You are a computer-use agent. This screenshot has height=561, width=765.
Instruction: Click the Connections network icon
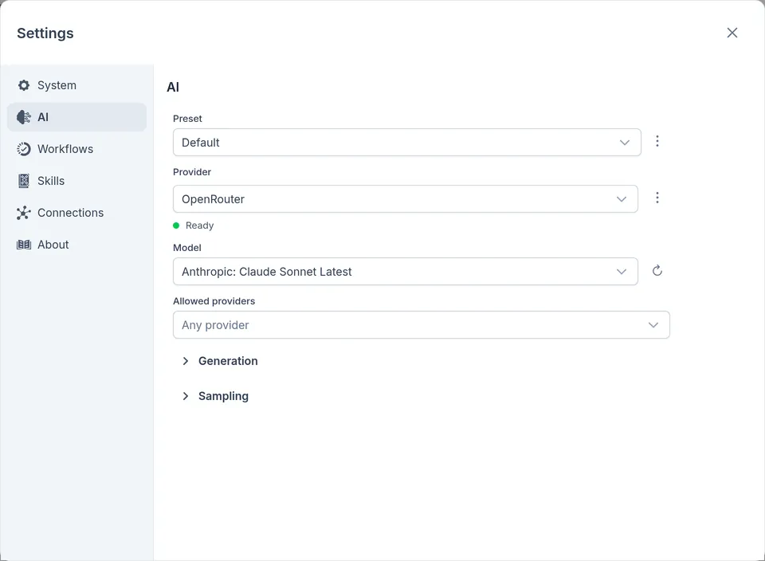point(23,213)
